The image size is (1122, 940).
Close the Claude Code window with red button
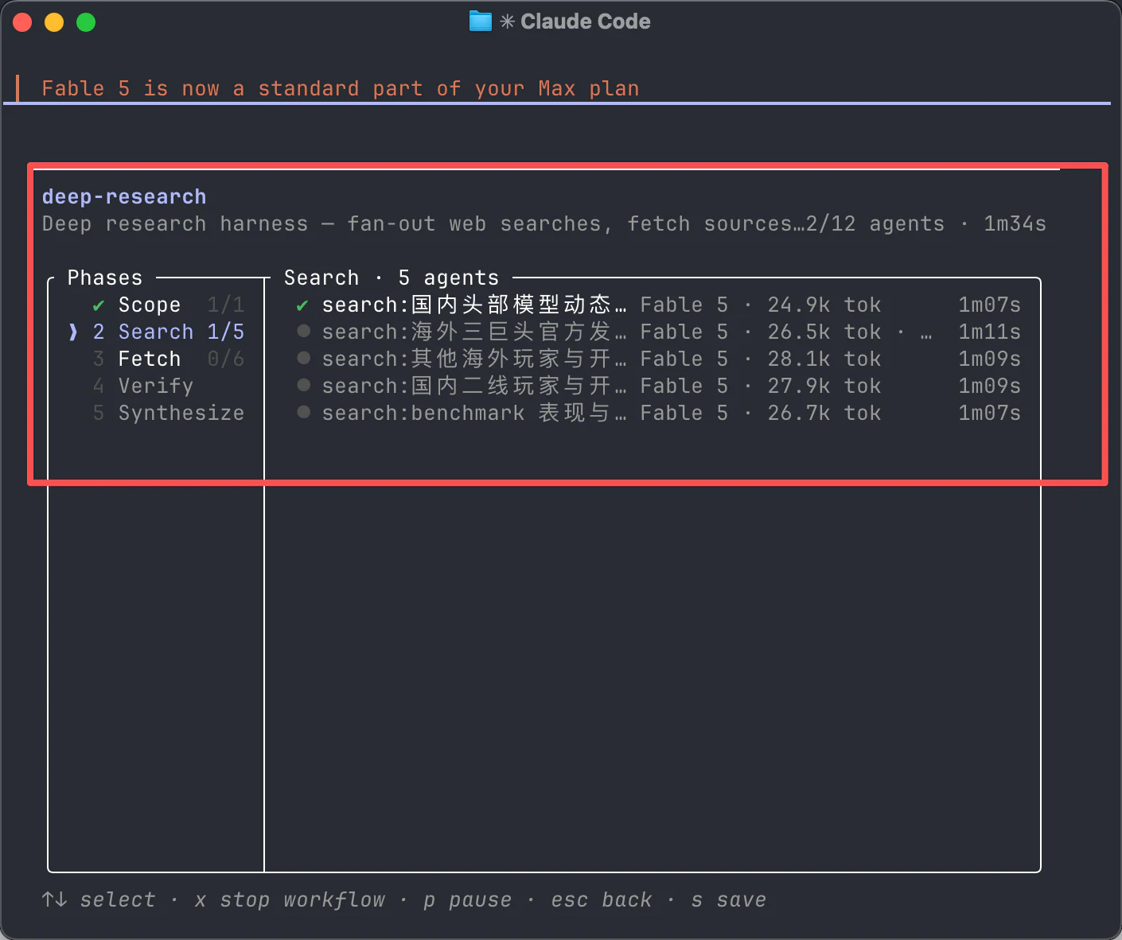(22, 22)
